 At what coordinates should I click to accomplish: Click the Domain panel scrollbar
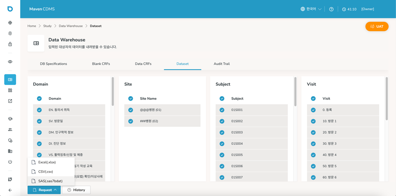click(113, 91)
